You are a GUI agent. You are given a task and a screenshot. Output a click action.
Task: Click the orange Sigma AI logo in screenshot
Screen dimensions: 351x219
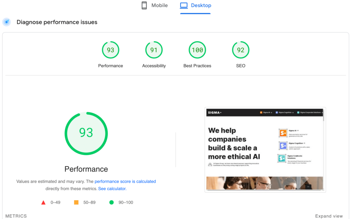coord(283,133)
